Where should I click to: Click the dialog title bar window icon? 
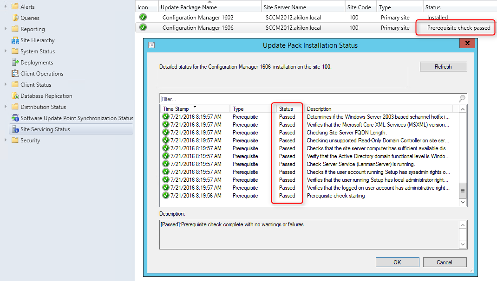151,45
